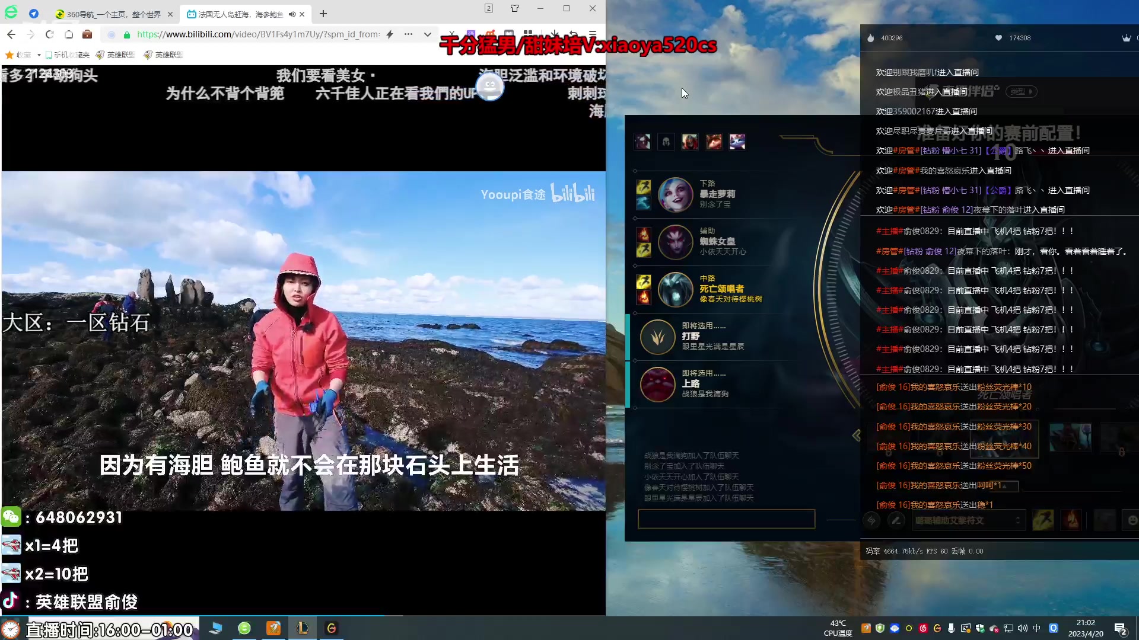Click the second summoner spell slot (Ignite)

click(1071, 520)
